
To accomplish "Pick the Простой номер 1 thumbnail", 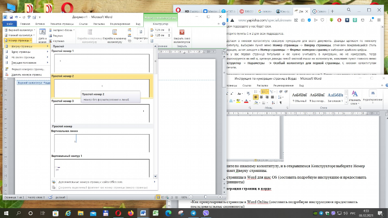I will tap(102, 61).
